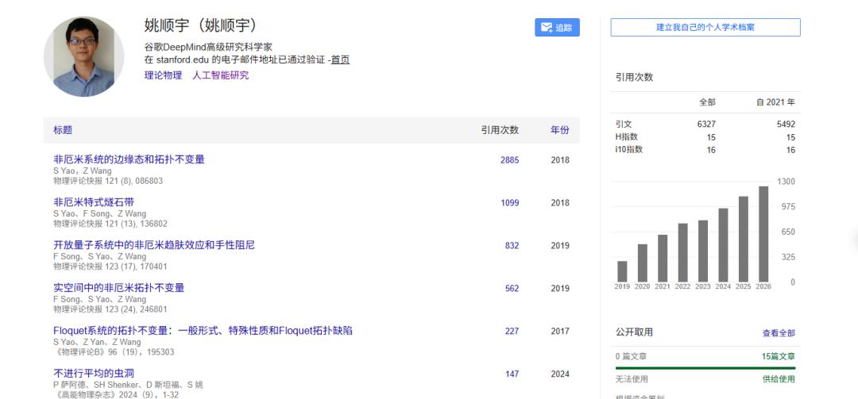This screenshot has width=858, height=399.
Task: Open the Floquet系统的拓扑不变量 paper
Action: click(x=203, y=331)
